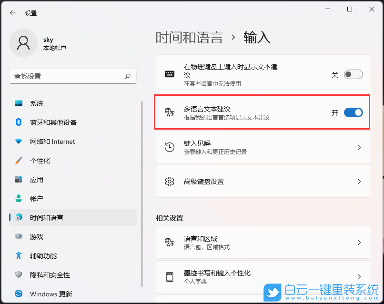Select the Bluetooth & devices sidebar icon

18,122
